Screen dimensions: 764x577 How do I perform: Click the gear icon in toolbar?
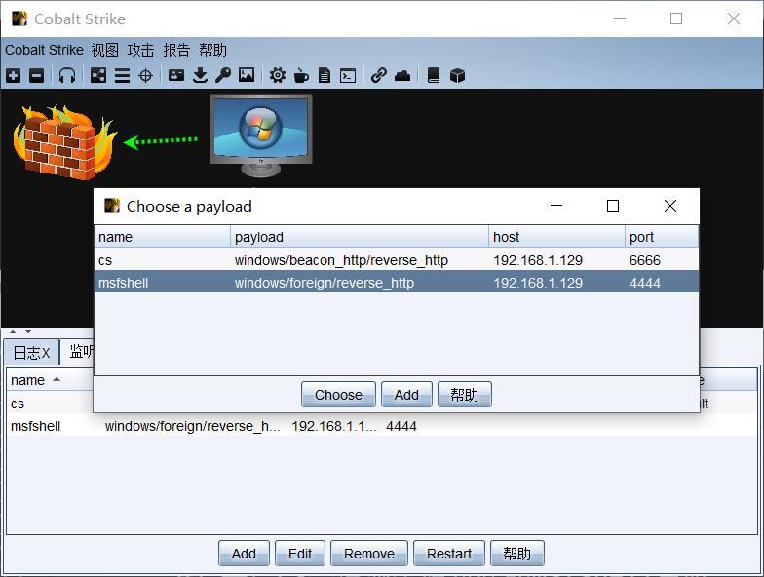[278, 75]
